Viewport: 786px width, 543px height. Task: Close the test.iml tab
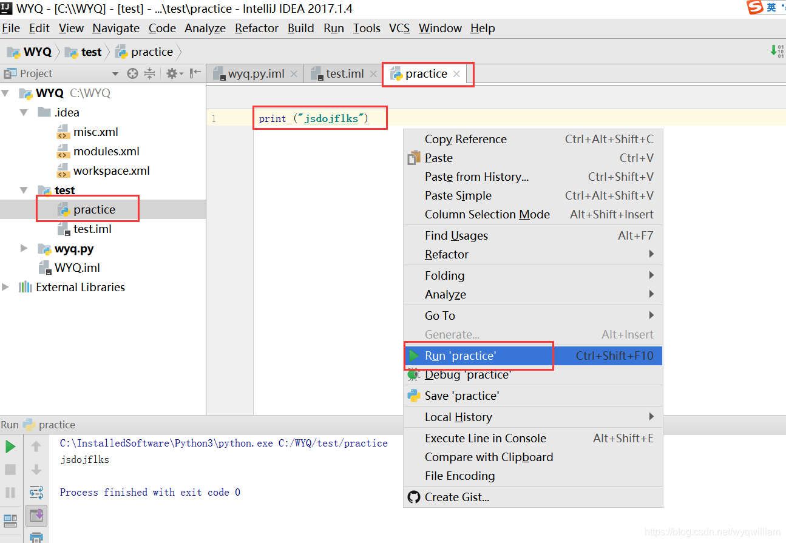tap(374, 74)
